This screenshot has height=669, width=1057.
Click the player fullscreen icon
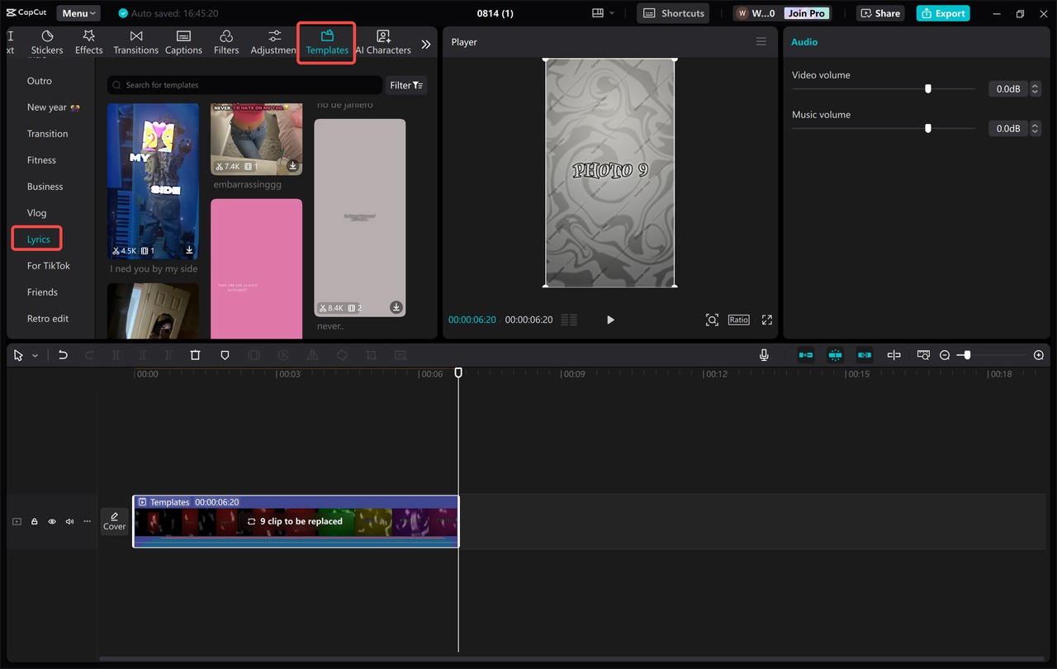point(767,320)
